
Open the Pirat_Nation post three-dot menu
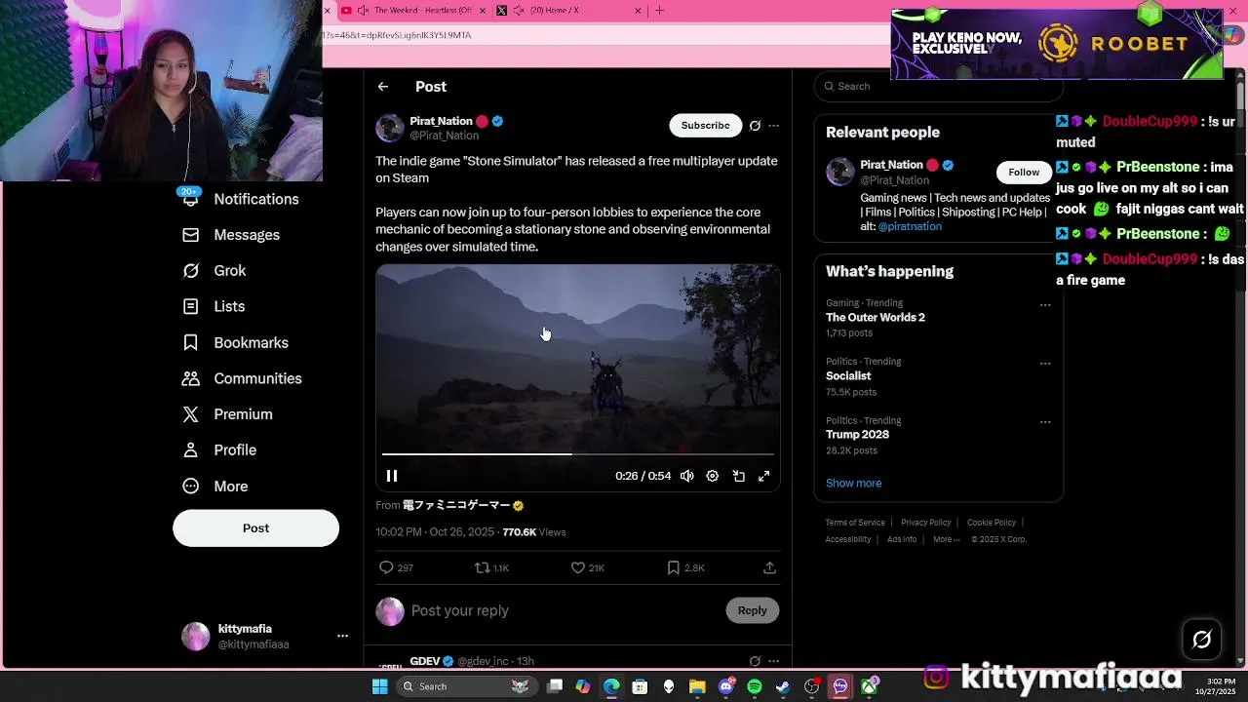(x=773, y=125)
